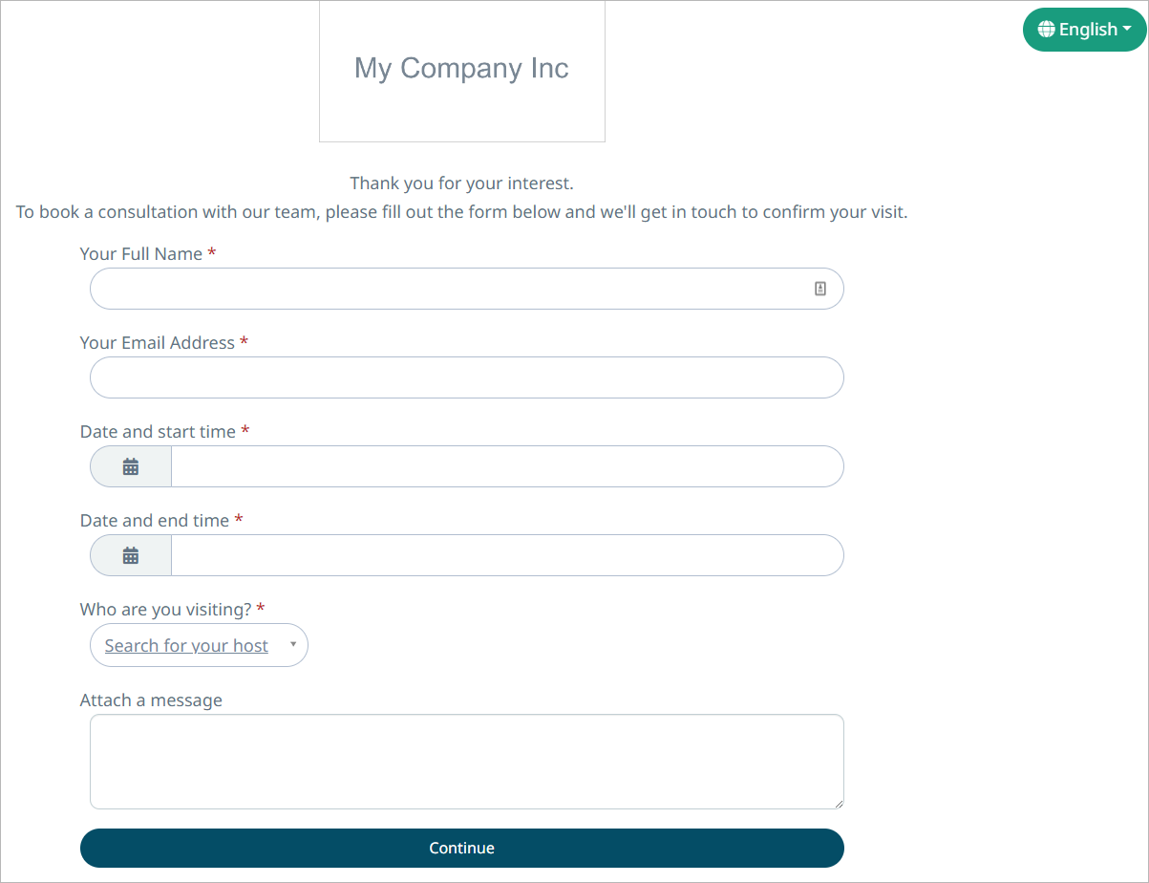The width and height of the screenshot is (1149, 883).
Task: Click the contact card icon in Full Name field
Action: coord(819,289)
